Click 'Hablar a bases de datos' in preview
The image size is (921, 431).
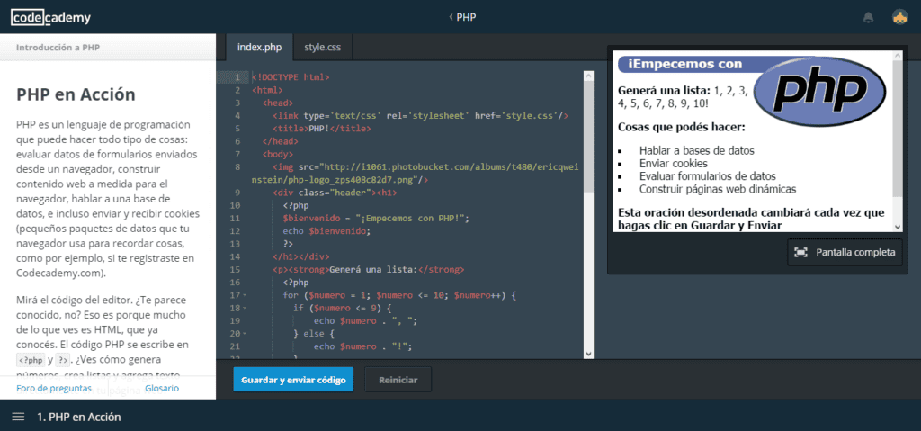tap(697, 150)
